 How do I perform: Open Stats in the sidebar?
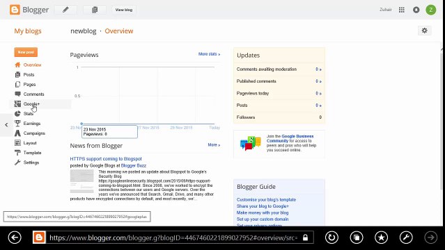[29, 113]
